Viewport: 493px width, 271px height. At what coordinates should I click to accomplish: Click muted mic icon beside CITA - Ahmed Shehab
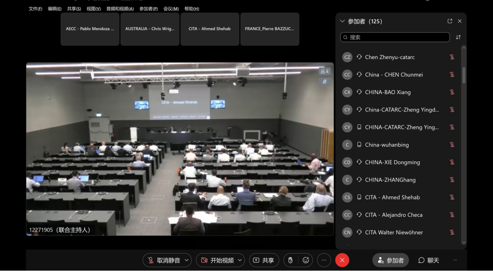point(452,197)
